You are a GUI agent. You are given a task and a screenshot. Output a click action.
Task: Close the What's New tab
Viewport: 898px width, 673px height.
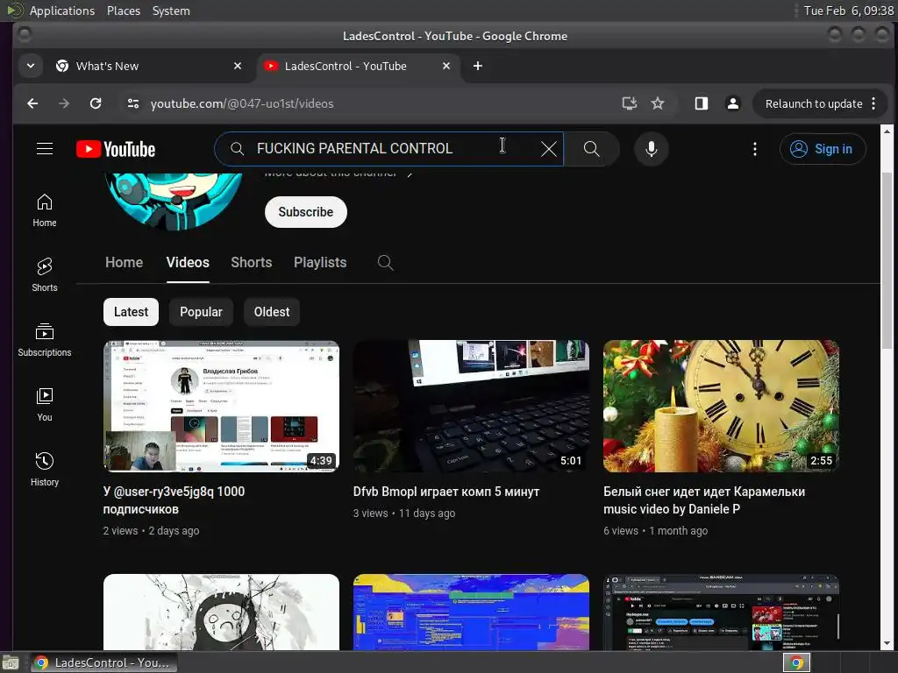pyautogui.click(x=238, y=66)
